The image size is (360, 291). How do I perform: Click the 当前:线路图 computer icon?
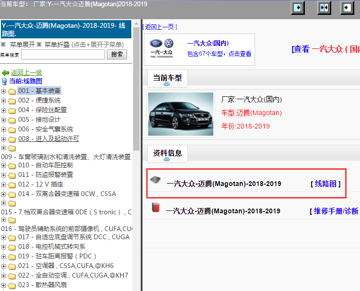[4, 81]
